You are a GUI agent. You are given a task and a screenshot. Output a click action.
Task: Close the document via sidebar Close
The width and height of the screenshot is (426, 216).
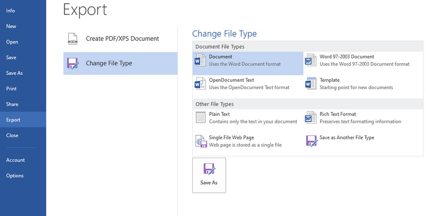12,135
